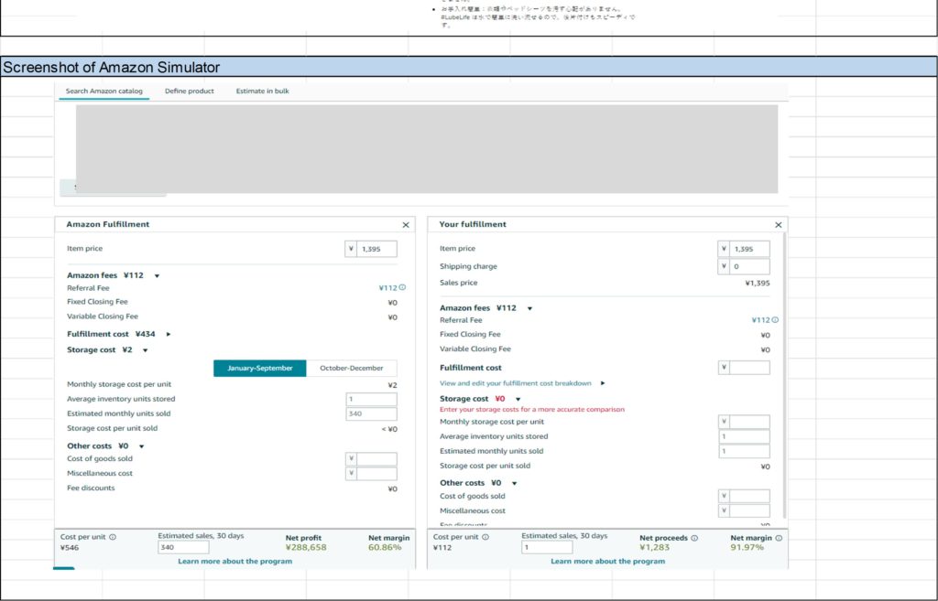Expand the Fulfillment cost details
938x601 pixels.
[168, 334]
